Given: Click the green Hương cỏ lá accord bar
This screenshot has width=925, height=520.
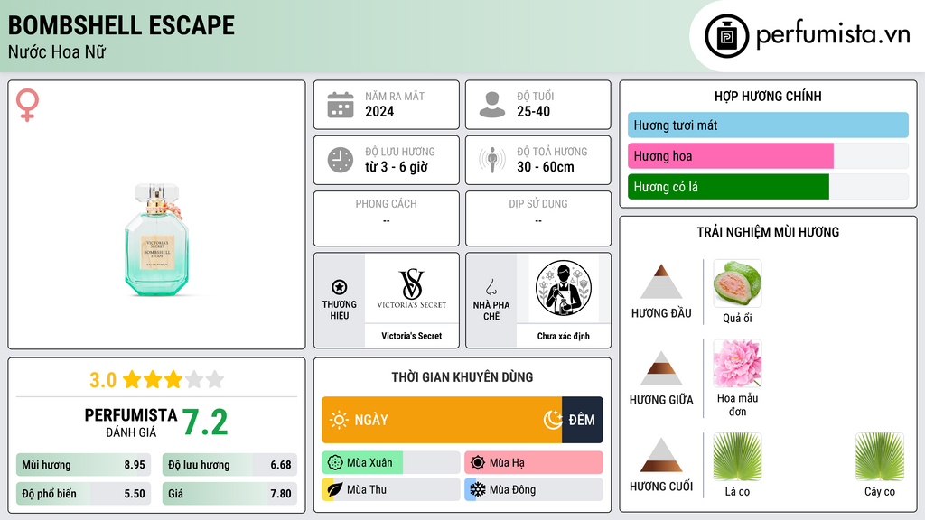Looking at the screenshot, I should (728, 187).
